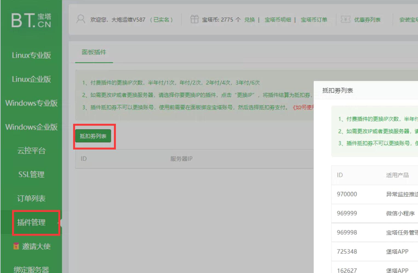
Task: Click the gift box icon beside 宝塔币
Action: (194, 19)
